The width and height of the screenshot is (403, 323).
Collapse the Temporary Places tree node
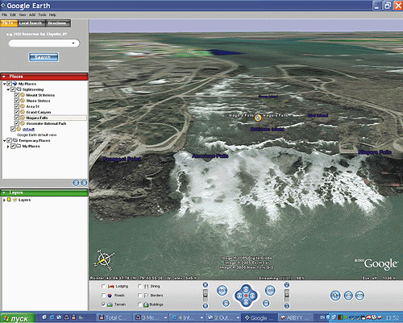[x=5, y=140]
